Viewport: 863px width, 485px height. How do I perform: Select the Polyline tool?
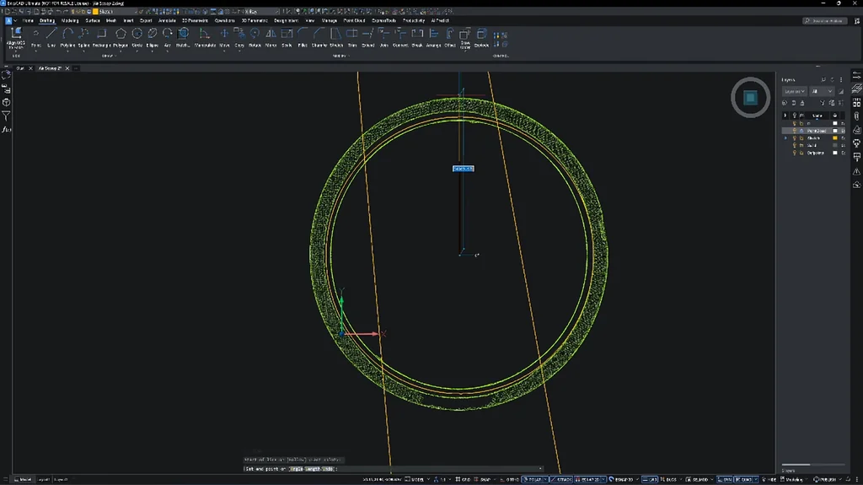tap(67, 37)
